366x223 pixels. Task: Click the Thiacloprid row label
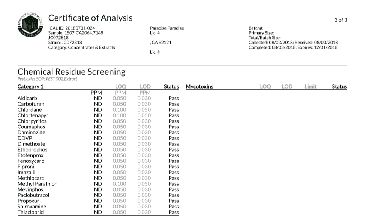point(31,212)
